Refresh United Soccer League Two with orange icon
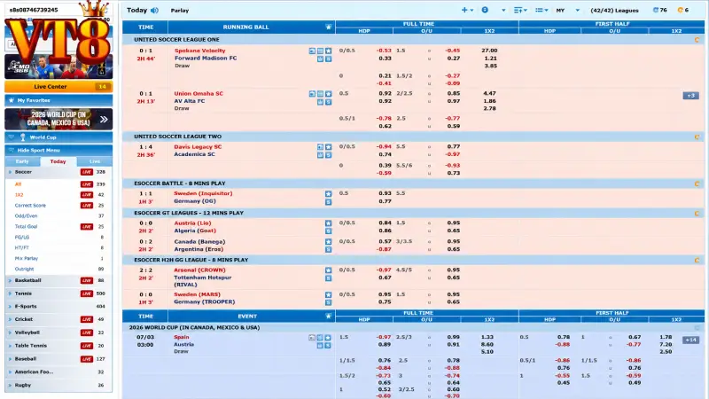The height and width of the screenshot is (399, 709). pyautogui.click(x=697, y=137)
